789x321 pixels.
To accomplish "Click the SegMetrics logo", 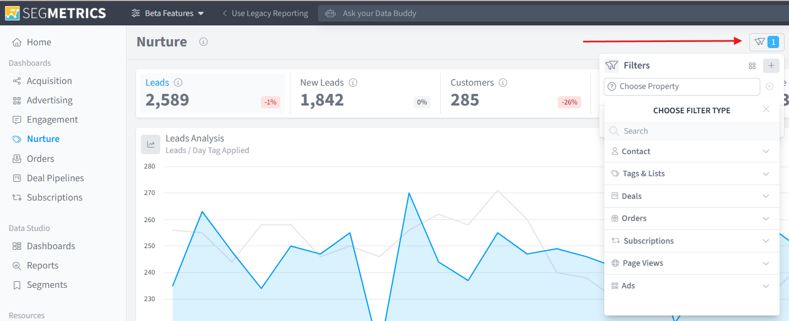I will tap(55, 13).
